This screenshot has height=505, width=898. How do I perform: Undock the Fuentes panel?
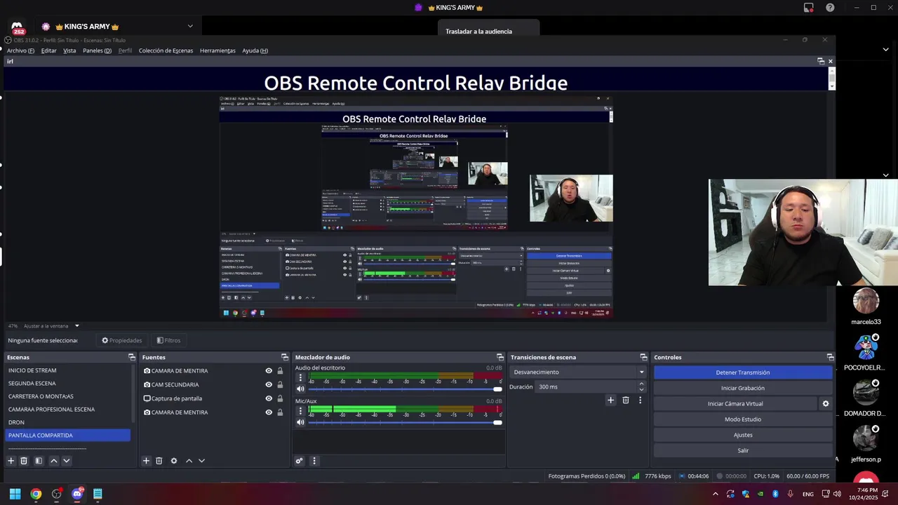(284, 357)
